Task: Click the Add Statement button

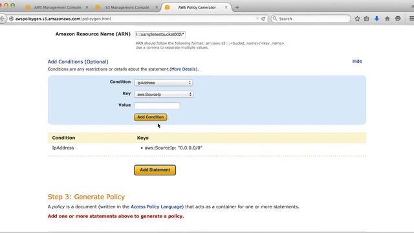Action: pyautogui.click(x=155, y=170)
